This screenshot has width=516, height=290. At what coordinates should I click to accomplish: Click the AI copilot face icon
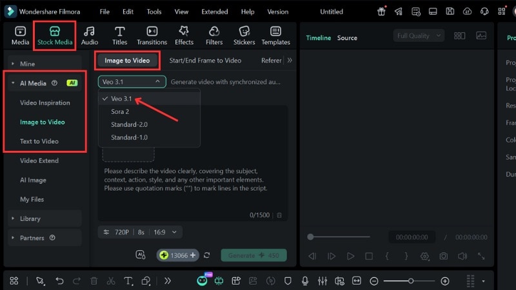(202, 281)
